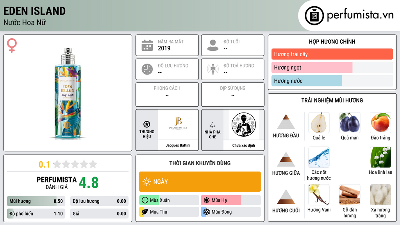Click the Hương cuối pyramid icon
Screen dimensions: 400x225
(x=286, y=197)
